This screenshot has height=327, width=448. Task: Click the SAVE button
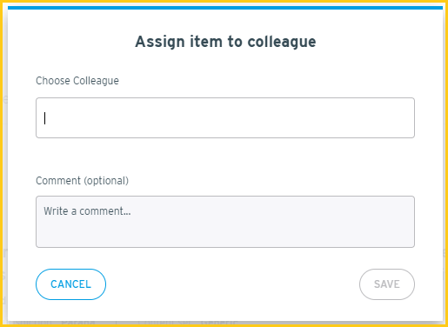click(387, 284)
